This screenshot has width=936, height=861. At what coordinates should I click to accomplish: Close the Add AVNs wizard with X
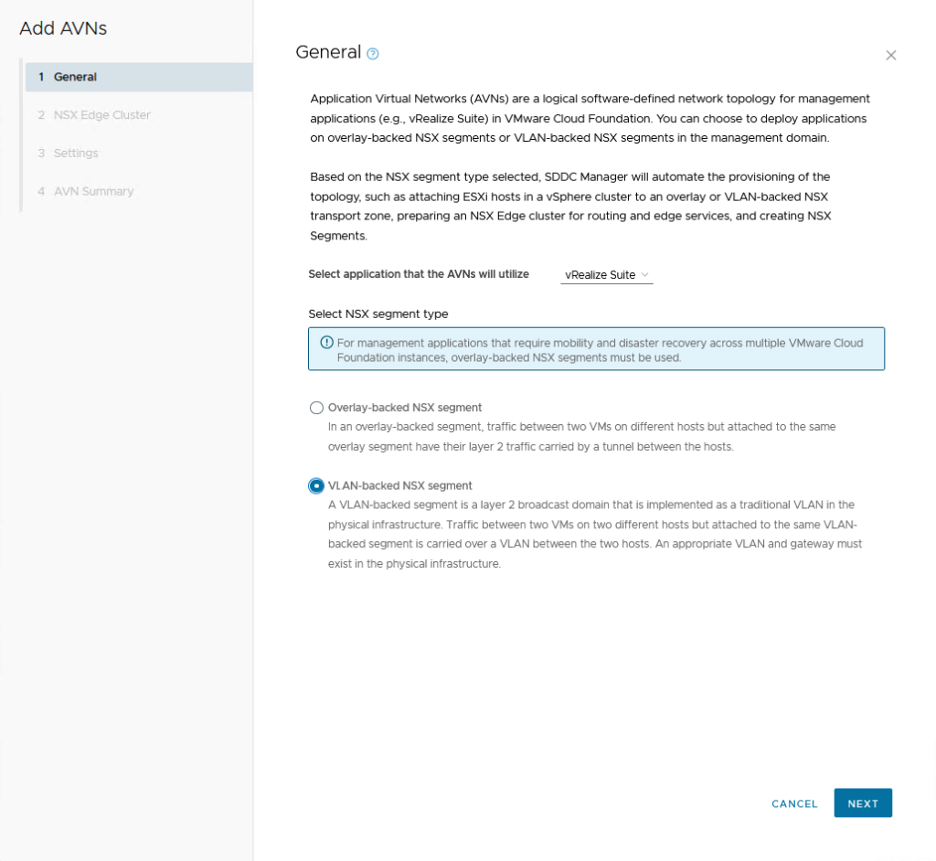point(890,55)
